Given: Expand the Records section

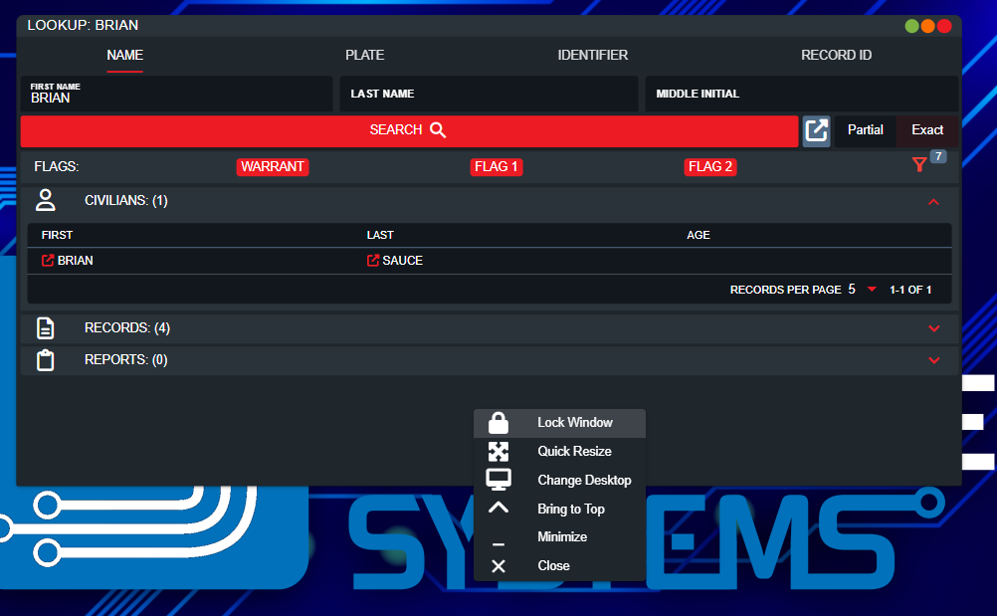Looking at the screenshot, I should pos(933,328).
